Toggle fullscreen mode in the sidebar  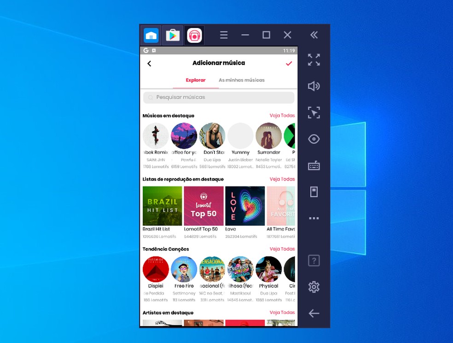pyautogui.click(x=314, y=60)
